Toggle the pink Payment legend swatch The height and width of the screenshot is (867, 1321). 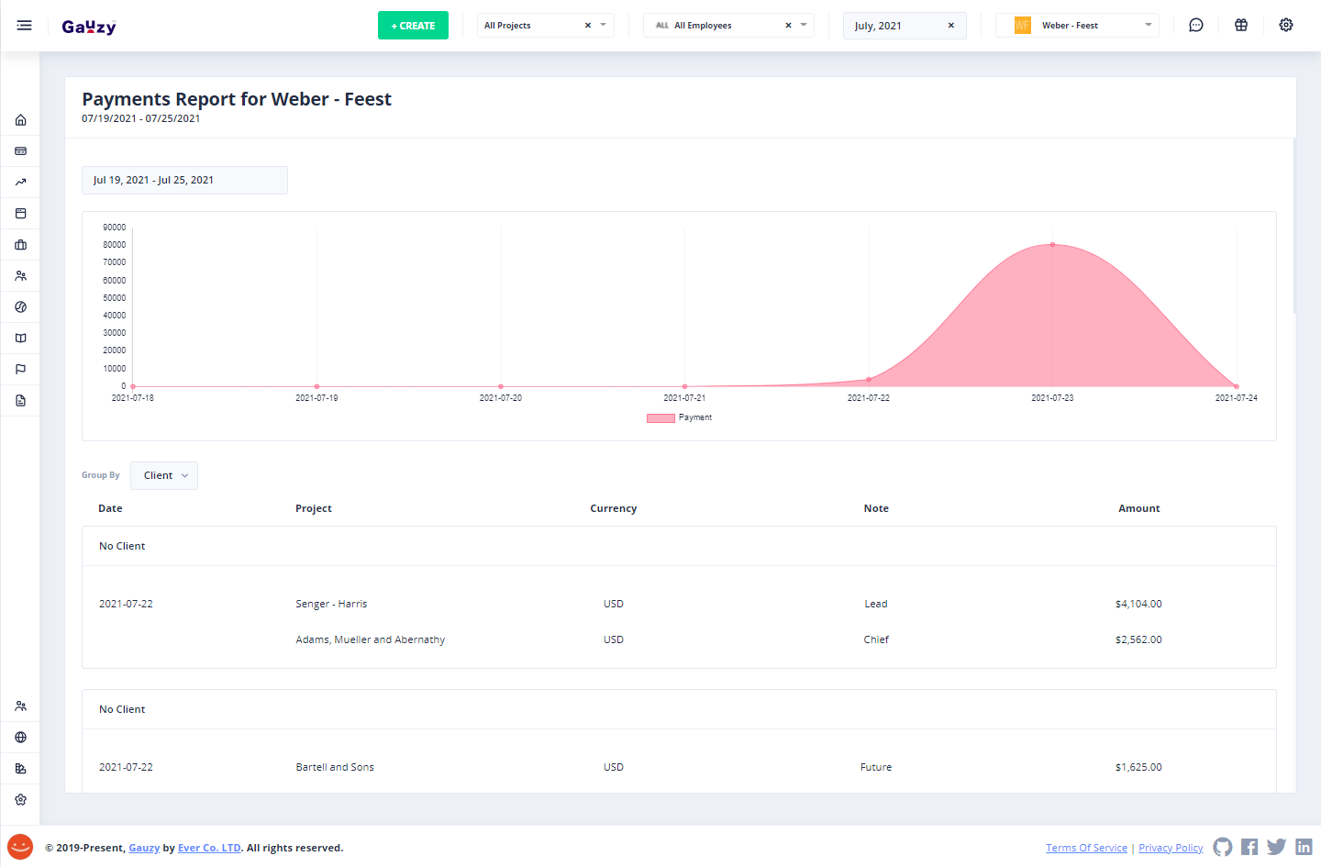[660, 418]
